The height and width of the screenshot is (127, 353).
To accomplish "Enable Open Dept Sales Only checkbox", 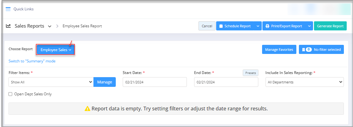I will click(x=10, y=94).
